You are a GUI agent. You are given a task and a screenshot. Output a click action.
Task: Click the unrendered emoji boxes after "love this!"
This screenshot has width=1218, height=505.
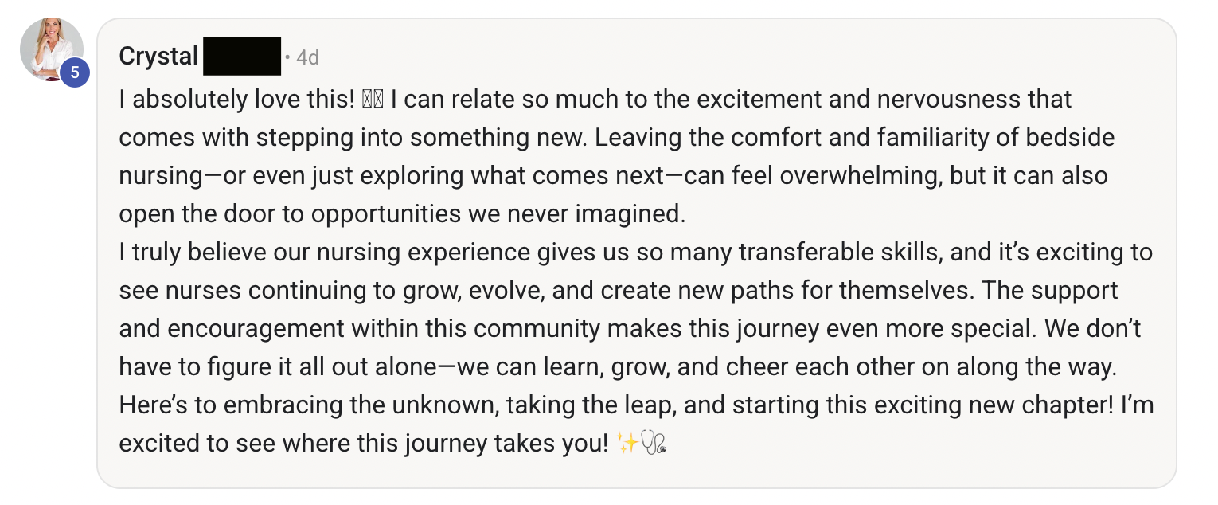373,100
